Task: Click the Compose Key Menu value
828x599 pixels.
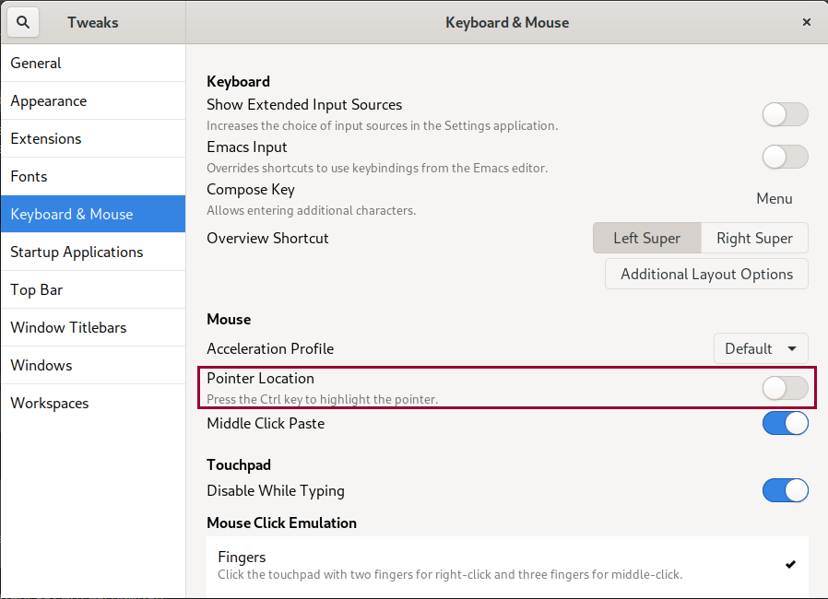Action: point(774,199)
